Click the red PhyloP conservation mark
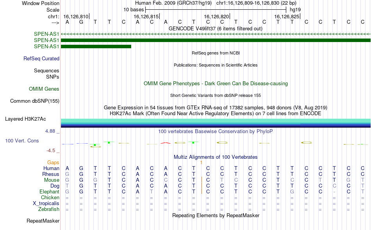The width and height of the screenshot is (371, 230). coord(166,143)
